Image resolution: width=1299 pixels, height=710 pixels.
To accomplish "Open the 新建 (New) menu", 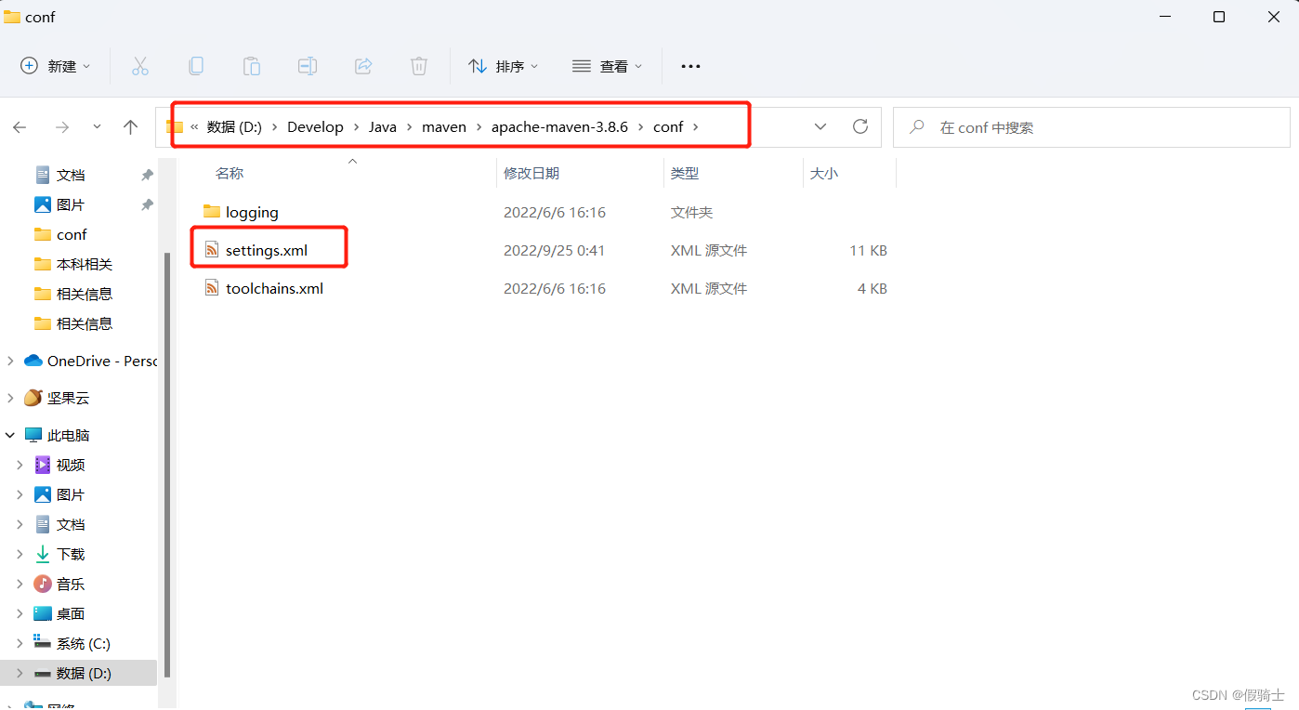I will pyautogui.click(x=56, y=66).
